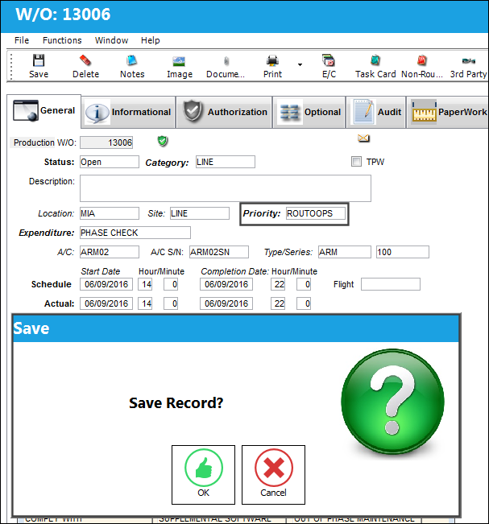Viewport: 489px width, 524px height.
Task: Click the Location field
Action: [x=110, y=213]
